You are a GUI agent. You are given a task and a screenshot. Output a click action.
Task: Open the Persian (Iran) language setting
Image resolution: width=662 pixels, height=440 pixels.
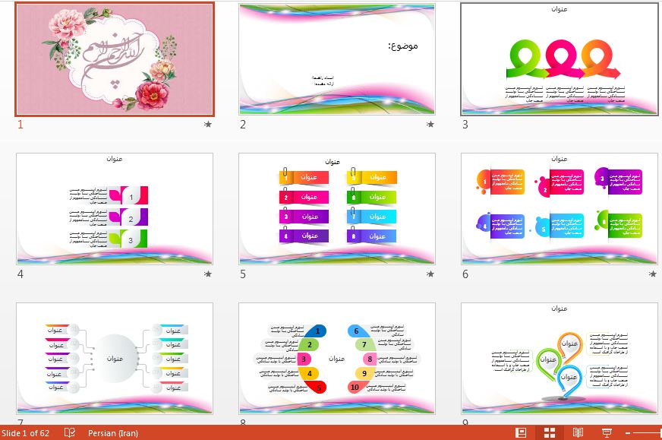tap(113, 432)
